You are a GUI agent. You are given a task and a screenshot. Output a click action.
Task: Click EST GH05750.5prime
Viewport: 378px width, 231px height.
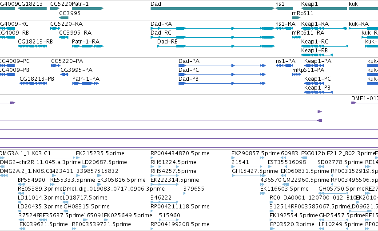(x=342, y=189)
